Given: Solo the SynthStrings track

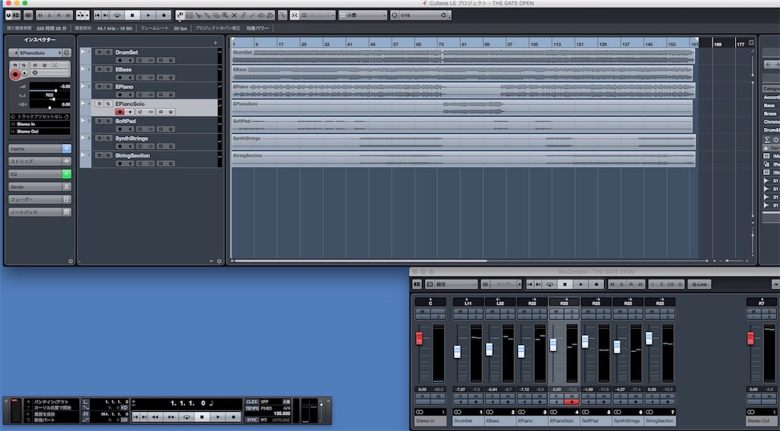Looking at the screenshot, I should coord(108,138).
